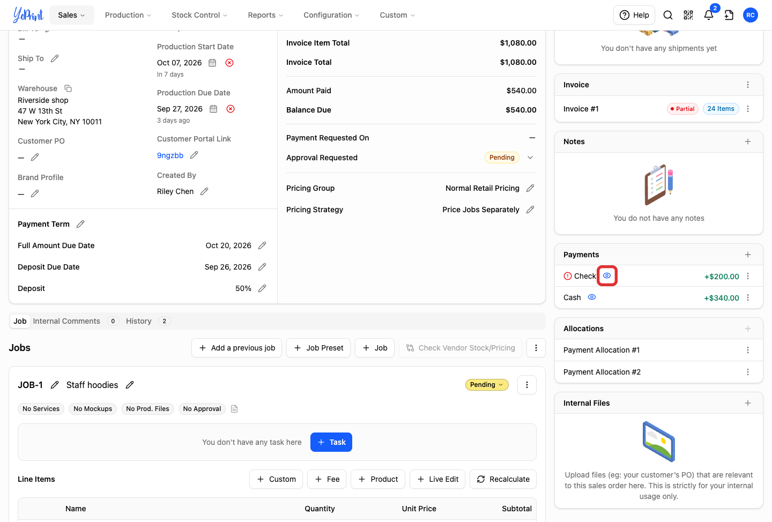The width and height of the screenshot is (772, 522).
Task: Open the RC user avatar
Action: click(x=751, y=15)
